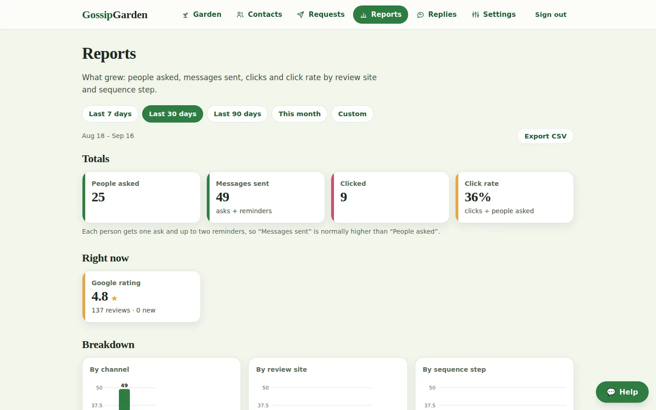
Task: Click the 'Aug 18 – Sep 16' date text
Action: coord(108,136)
